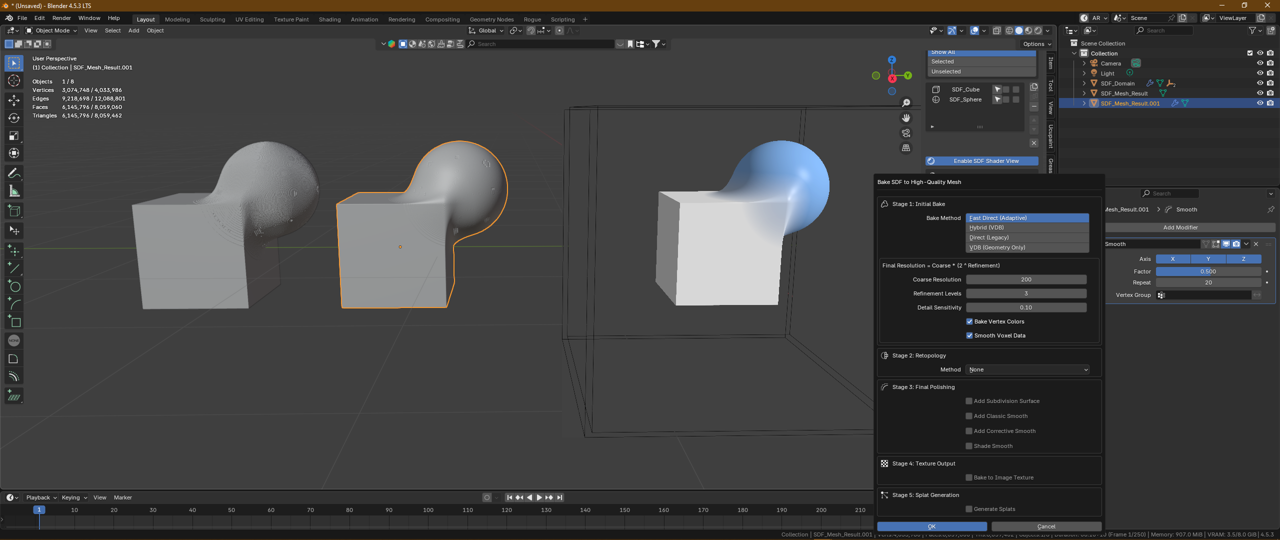The image size is (1280, 540).
Task: Expand the Camera item in outliner
Action: pos(1084,63)
